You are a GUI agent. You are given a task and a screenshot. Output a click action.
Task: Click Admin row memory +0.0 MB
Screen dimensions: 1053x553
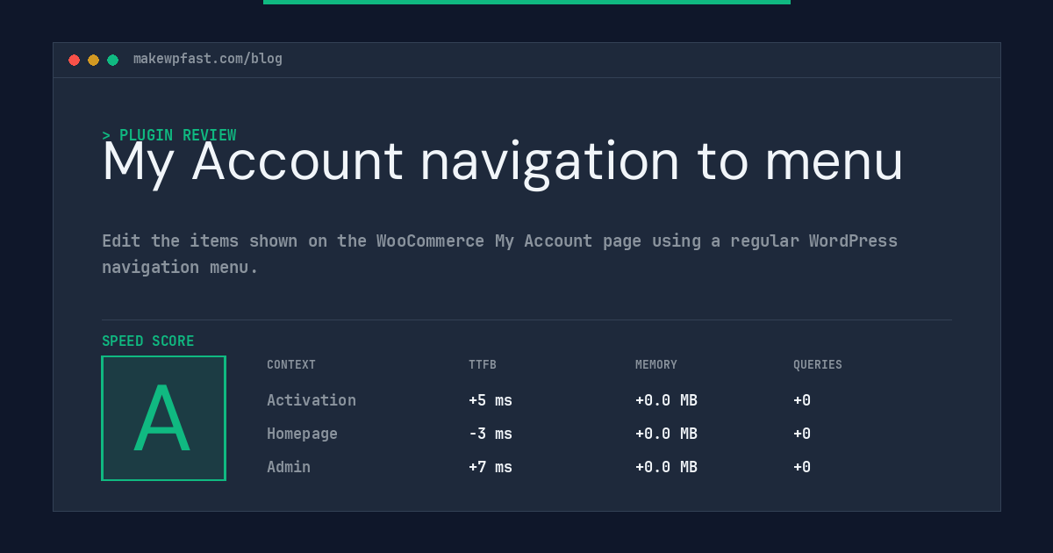click(x=666, y=467)
